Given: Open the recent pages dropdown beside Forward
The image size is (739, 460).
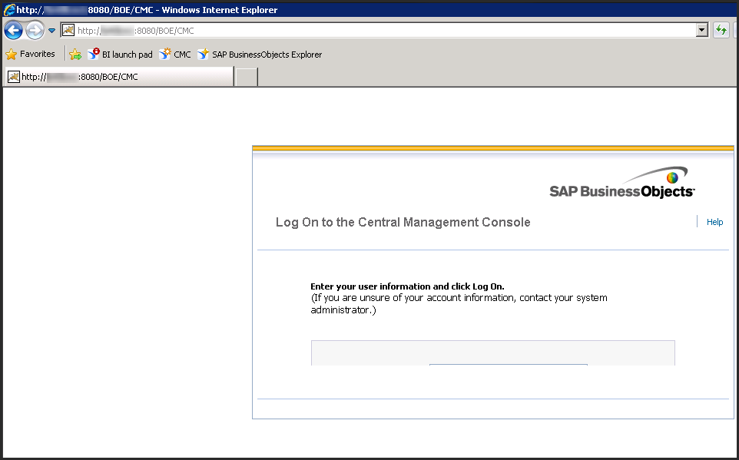Looking at the screenshot, I should 51,31.
